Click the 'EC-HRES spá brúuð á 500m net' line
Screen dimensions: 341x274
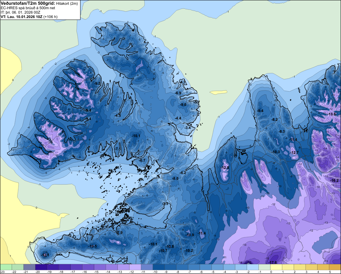[x=28, y=8]
